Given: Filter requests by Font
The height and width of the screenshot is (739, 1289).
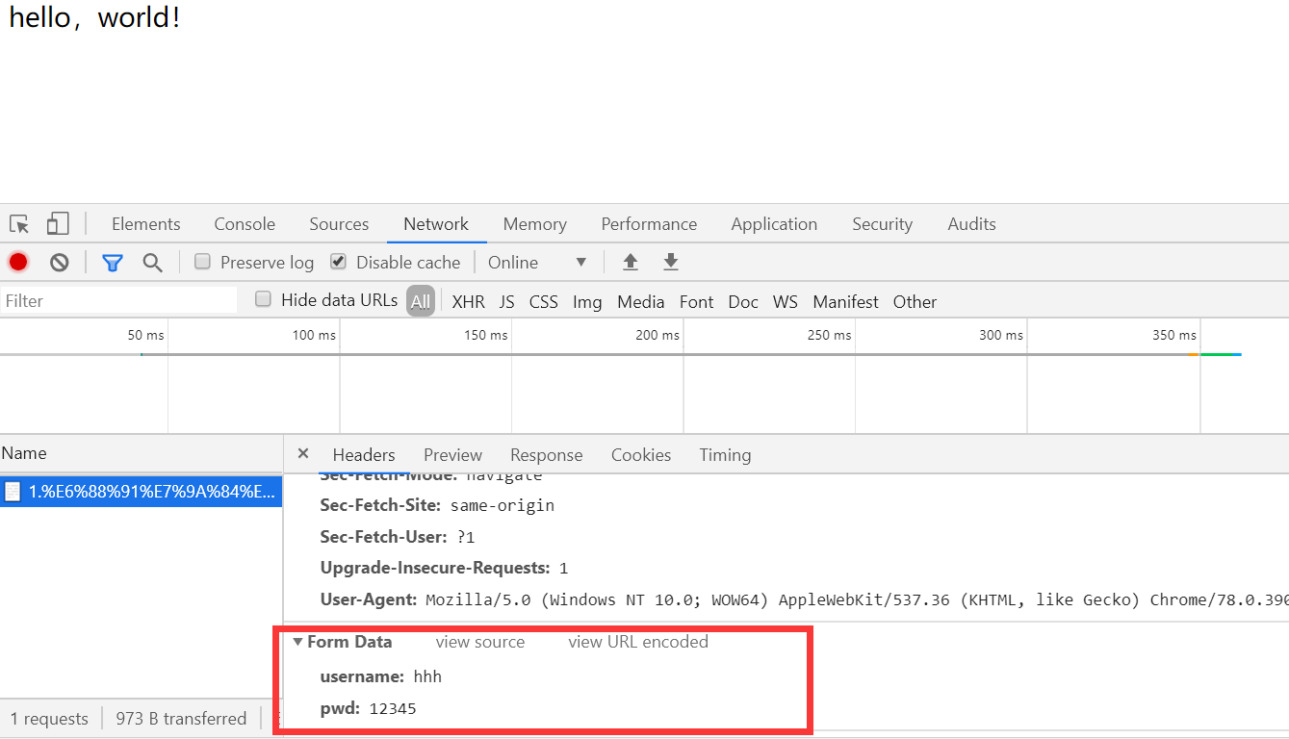Looking at the screenshot, I should [697, 302].
